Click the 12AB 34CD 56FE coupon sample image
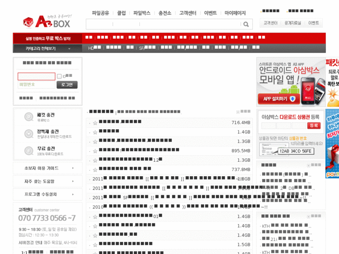Screen dimensions: 339x254 [x=287, y=149]
